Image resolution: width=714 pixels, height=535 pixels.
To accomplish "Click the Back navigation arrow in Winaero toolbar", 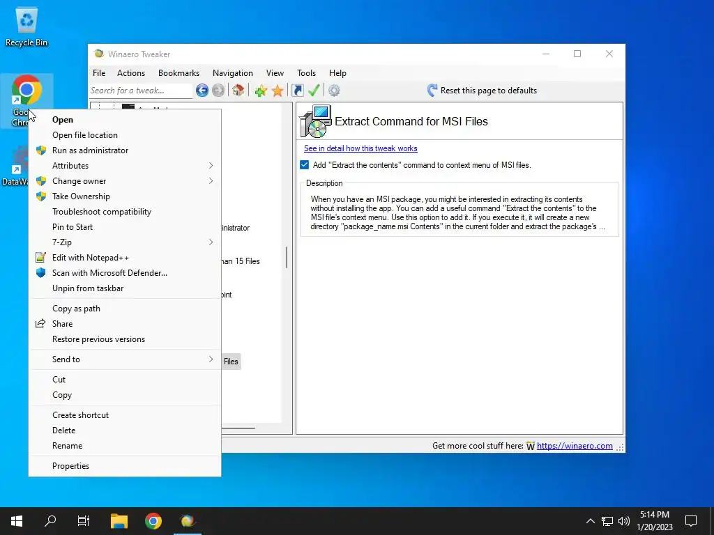I will coord(202,91).
